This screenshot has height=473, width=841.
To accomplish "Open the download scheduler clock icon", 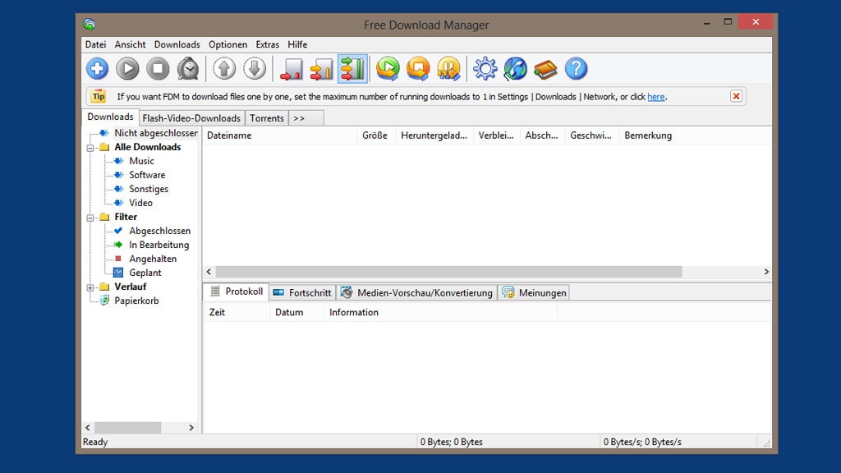I will [x=188, y=69].
